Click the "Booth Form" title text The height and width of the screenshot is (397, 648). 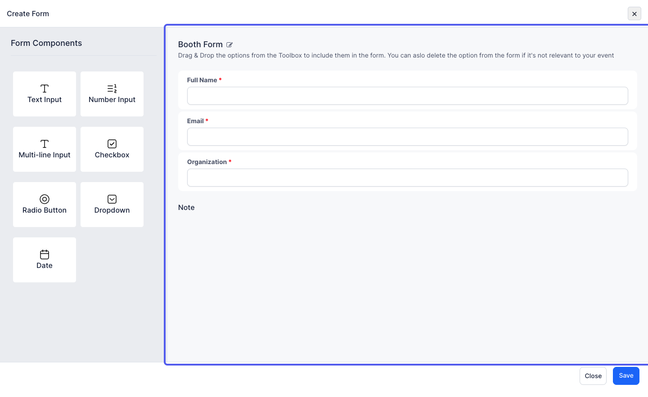coord(200,45)
